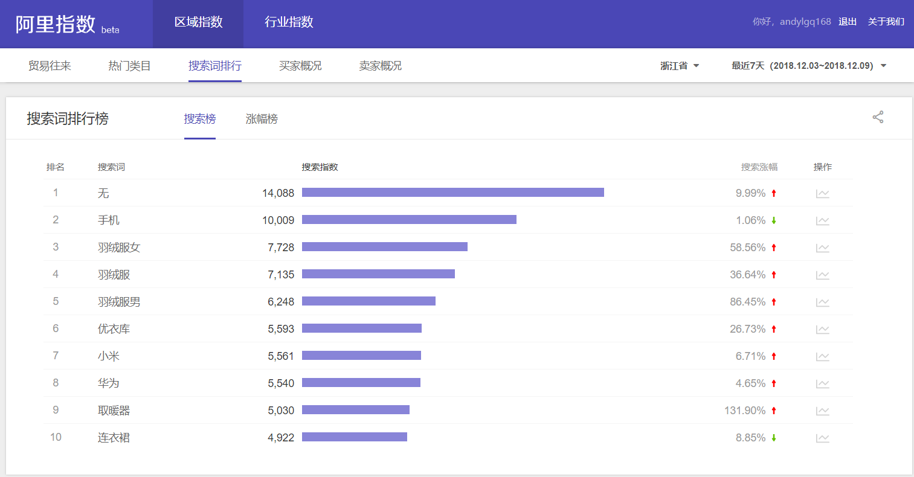Open trend chart icon for 手机

(822, 221)
